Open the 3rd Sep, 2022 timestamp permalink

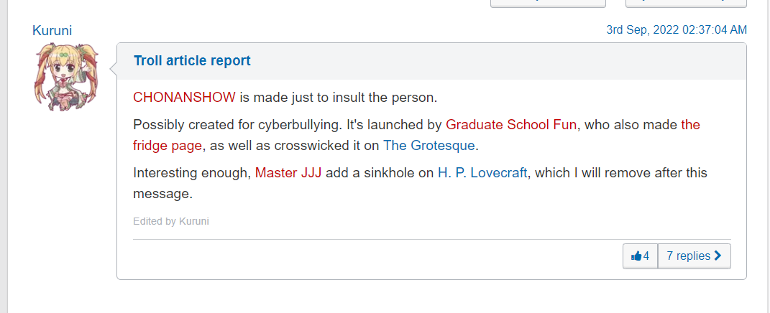click(x=677, y=30)
